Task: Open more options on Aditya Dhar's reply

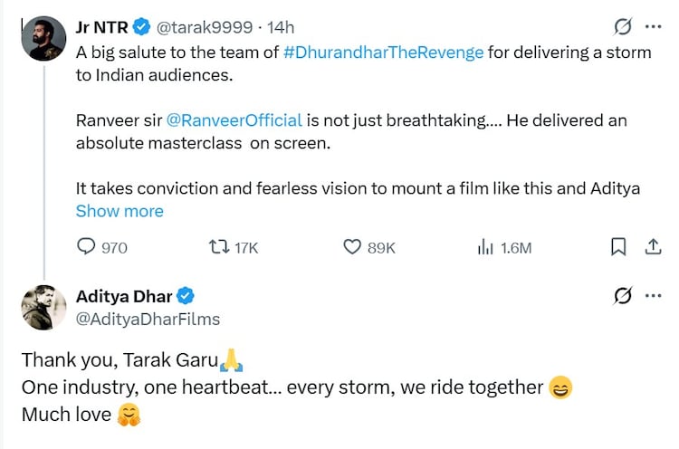Action: coord(652,295)
